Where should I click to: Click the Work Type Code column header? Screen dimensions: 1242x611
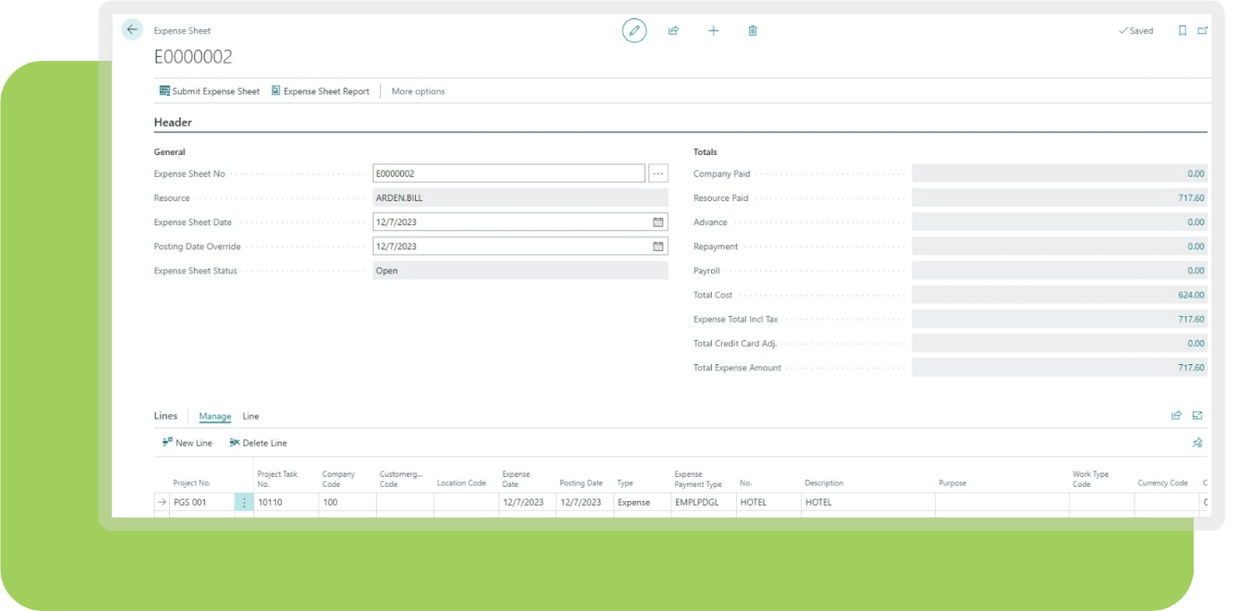[1090, 478]
